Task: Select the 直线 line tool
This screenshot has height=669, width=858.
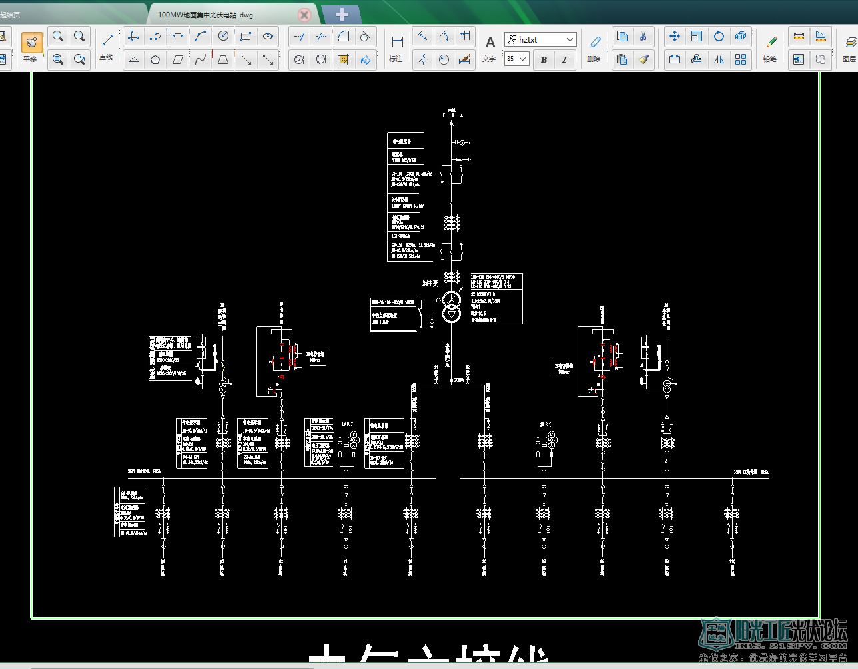Action: click(x=107, y=46)
